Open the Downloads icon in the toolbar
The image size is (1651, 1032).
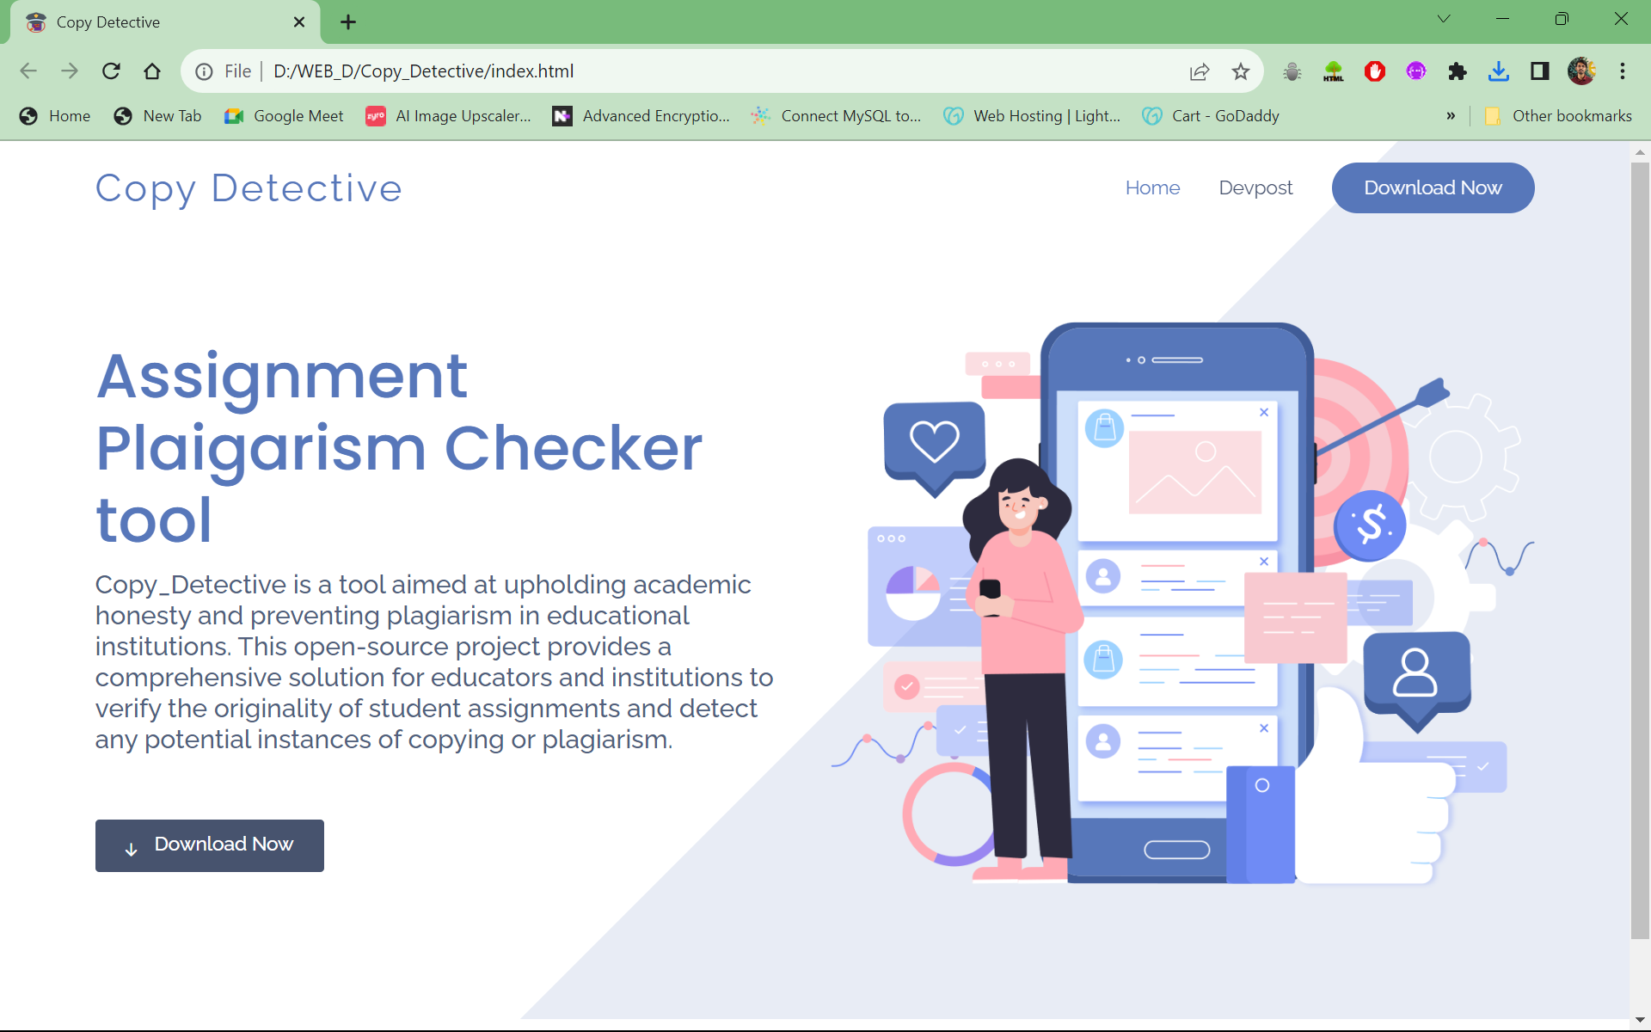1499,71
